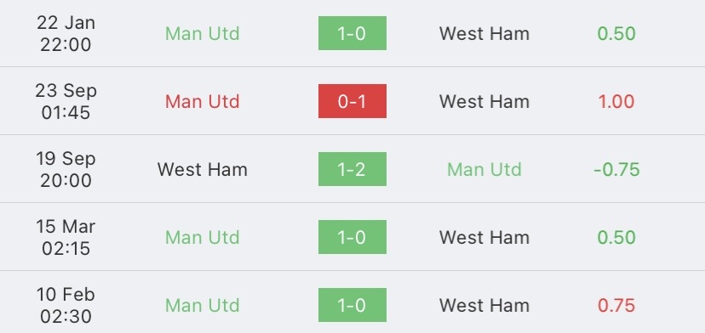
Task: Select the 0.50 handicap on 22 Jan
Action: pyautogui.click(x=616, y=34)
